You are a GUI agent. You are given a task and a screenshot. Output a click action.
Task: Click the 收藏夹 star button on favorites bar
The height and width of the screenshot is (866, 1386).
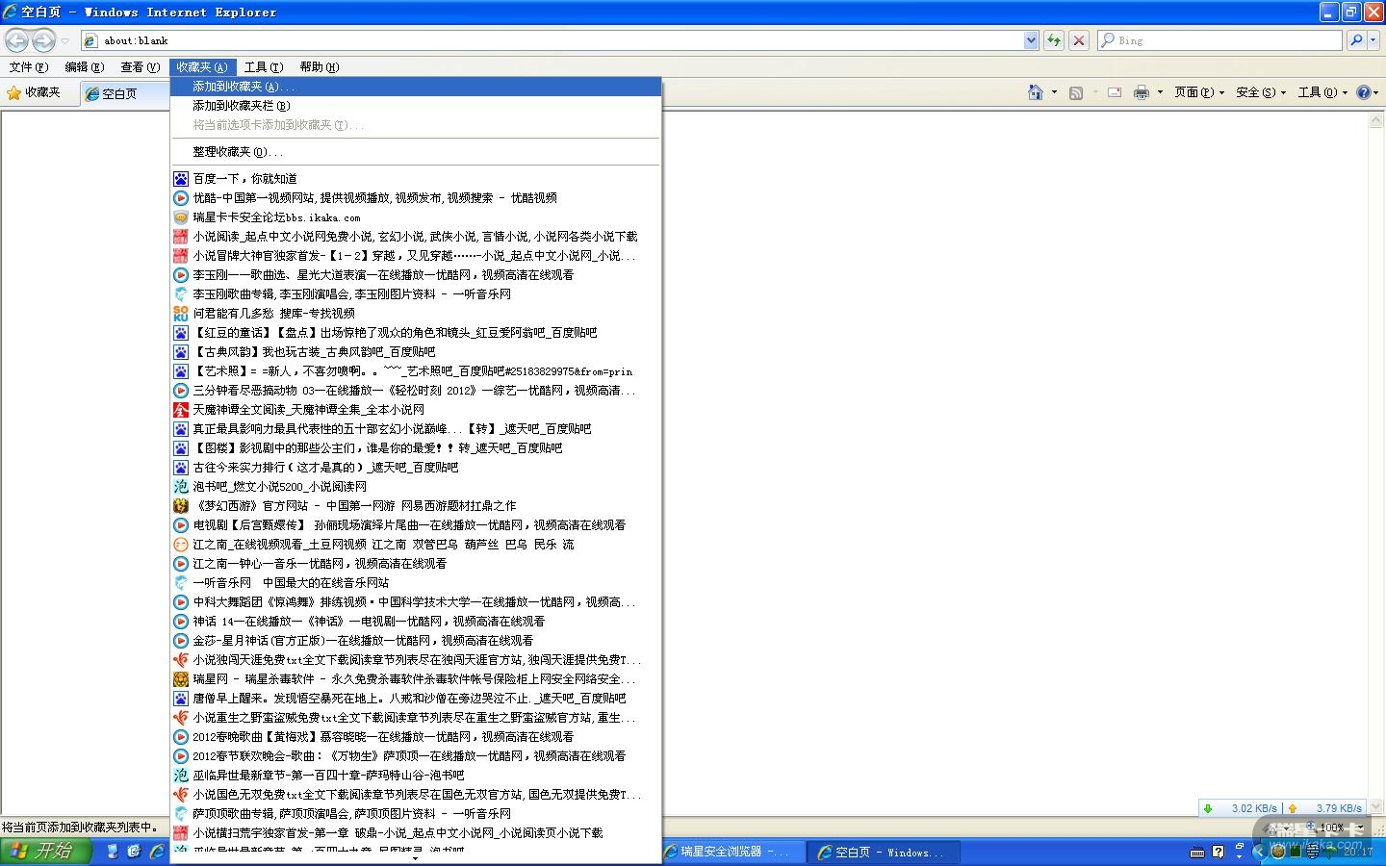(x=34, y=92)
